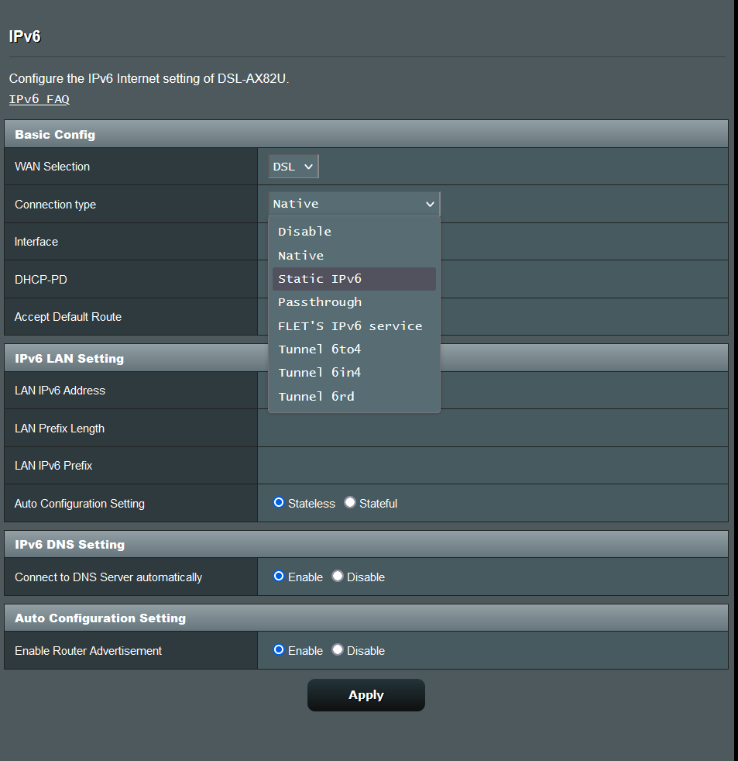Select "Passthrough" connection type

320,302
